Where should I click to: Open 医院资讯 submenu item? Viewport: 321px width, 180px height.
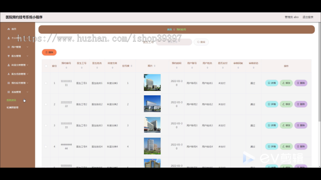click(x=11, y=100)
